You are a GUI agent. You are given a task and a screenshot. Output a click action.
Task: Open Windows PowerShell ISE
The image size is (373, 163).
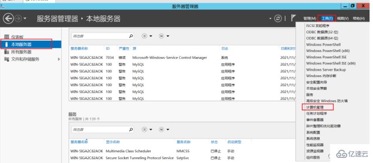pos(326,57)
